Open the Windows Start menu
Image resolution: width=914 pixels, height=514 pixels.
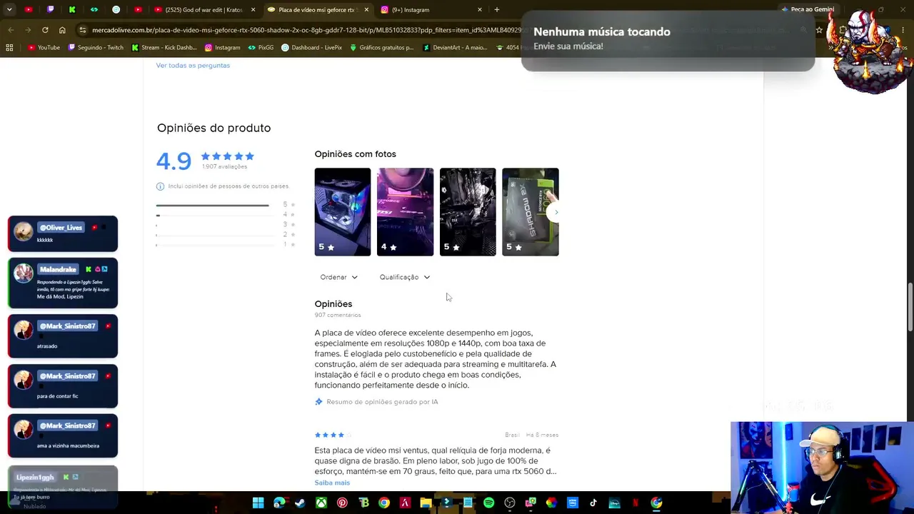point(258,503)
